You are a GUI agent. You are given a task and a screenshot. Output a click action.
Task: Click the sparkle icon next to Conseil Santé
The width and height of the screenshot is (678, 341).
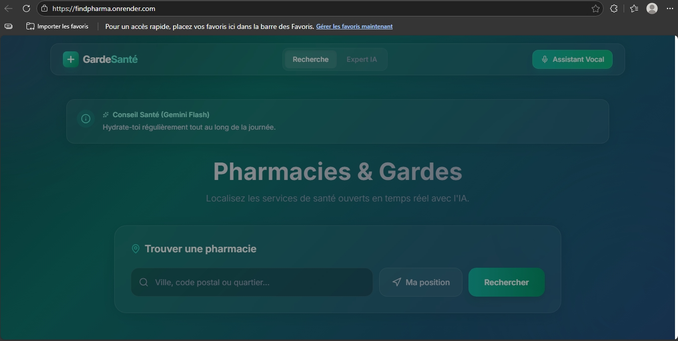point(105,114)
